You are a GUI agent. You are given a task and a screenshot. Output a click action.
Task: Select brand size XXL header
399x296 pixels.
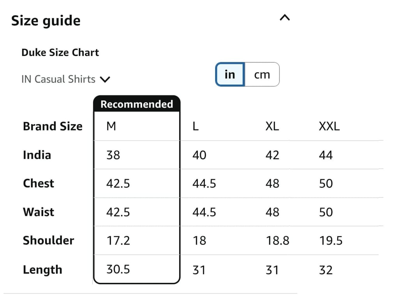329,126
